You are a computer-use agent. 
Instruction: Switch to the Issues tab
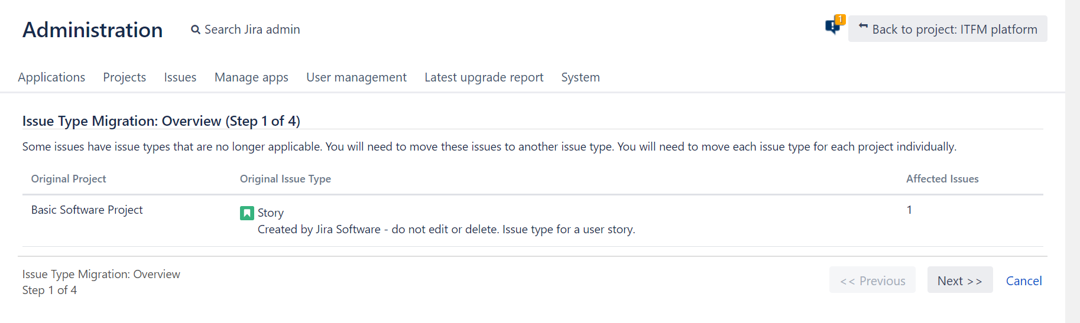click(x=180, y=77)
